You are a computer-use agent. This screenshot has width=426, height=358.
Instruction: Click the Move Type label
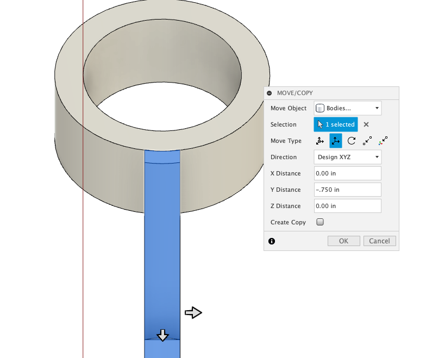[286, 141]
